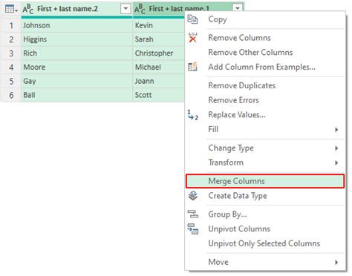Choose Remove Duplicates
The image size is (352, 276).
[x=241, y=85]
